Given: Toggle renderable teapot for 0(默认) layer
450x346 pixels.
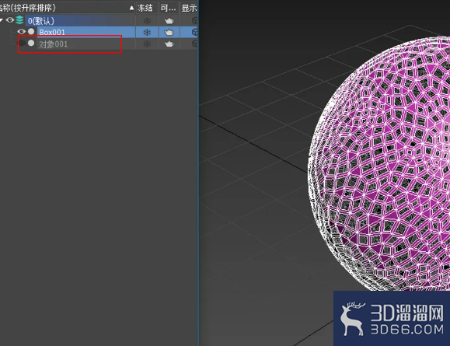Looking at the screenshot, I should coord(169,21).
